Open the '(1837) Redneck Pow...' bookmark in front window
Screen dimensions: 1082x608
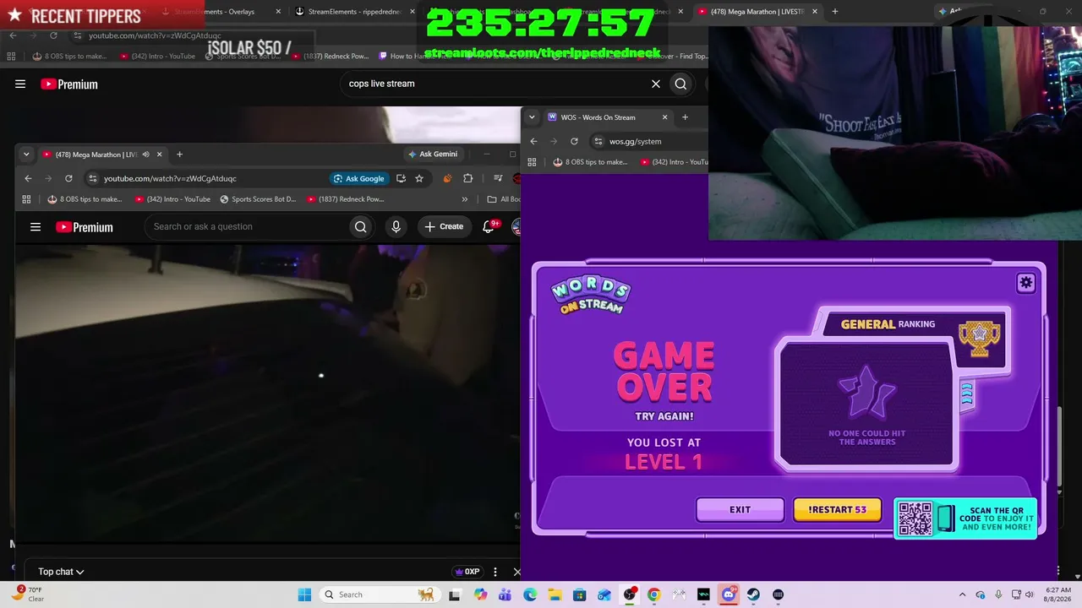pos(345,199)
